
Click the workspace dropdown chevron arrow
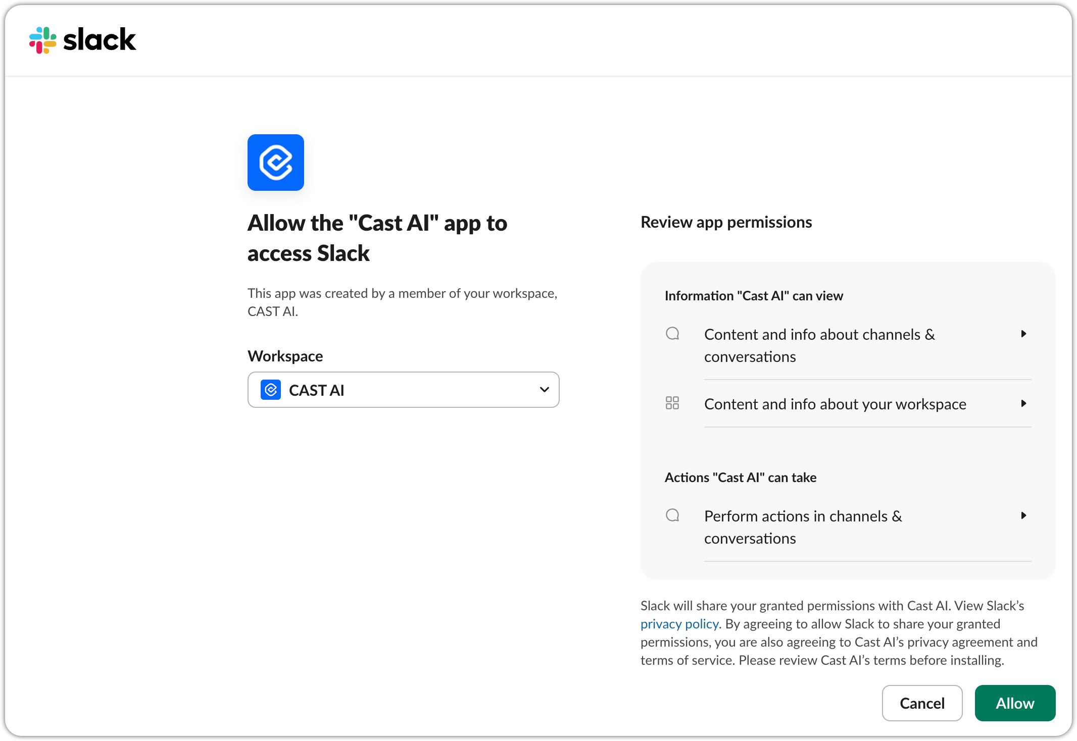pyautogui.click(x=544, y=390)
